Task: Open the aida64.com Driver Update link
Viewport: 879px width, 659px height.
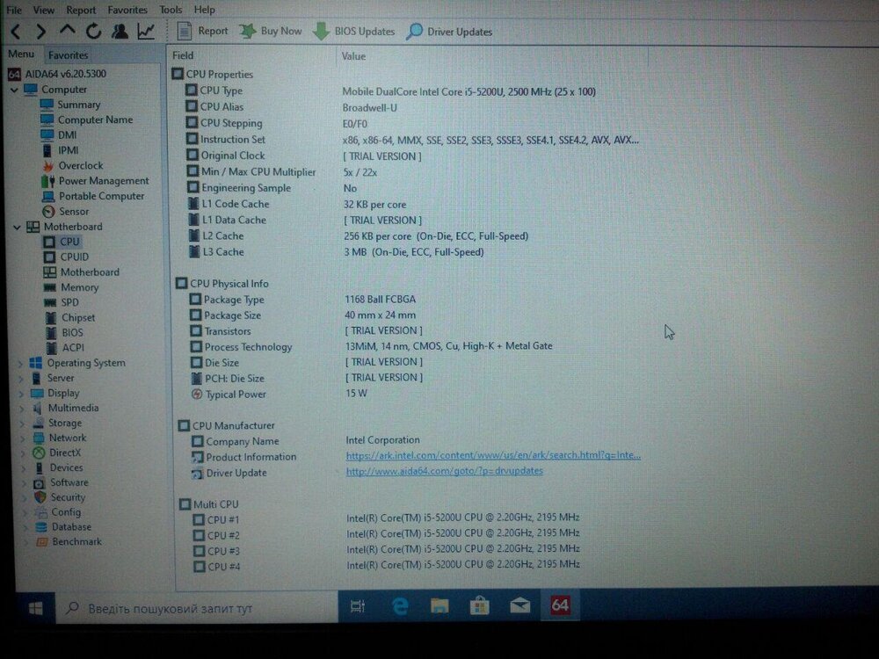Action: (x=444, y=471)
